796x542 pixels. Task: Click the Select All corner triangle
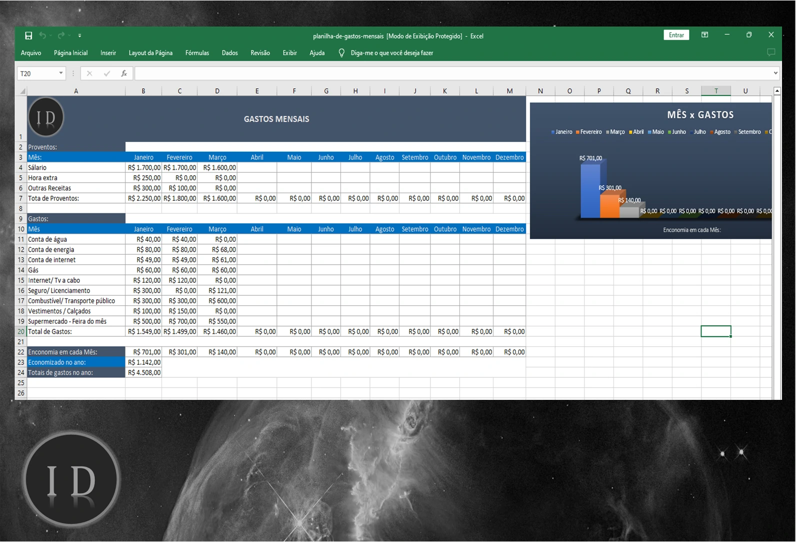point(22,91)
